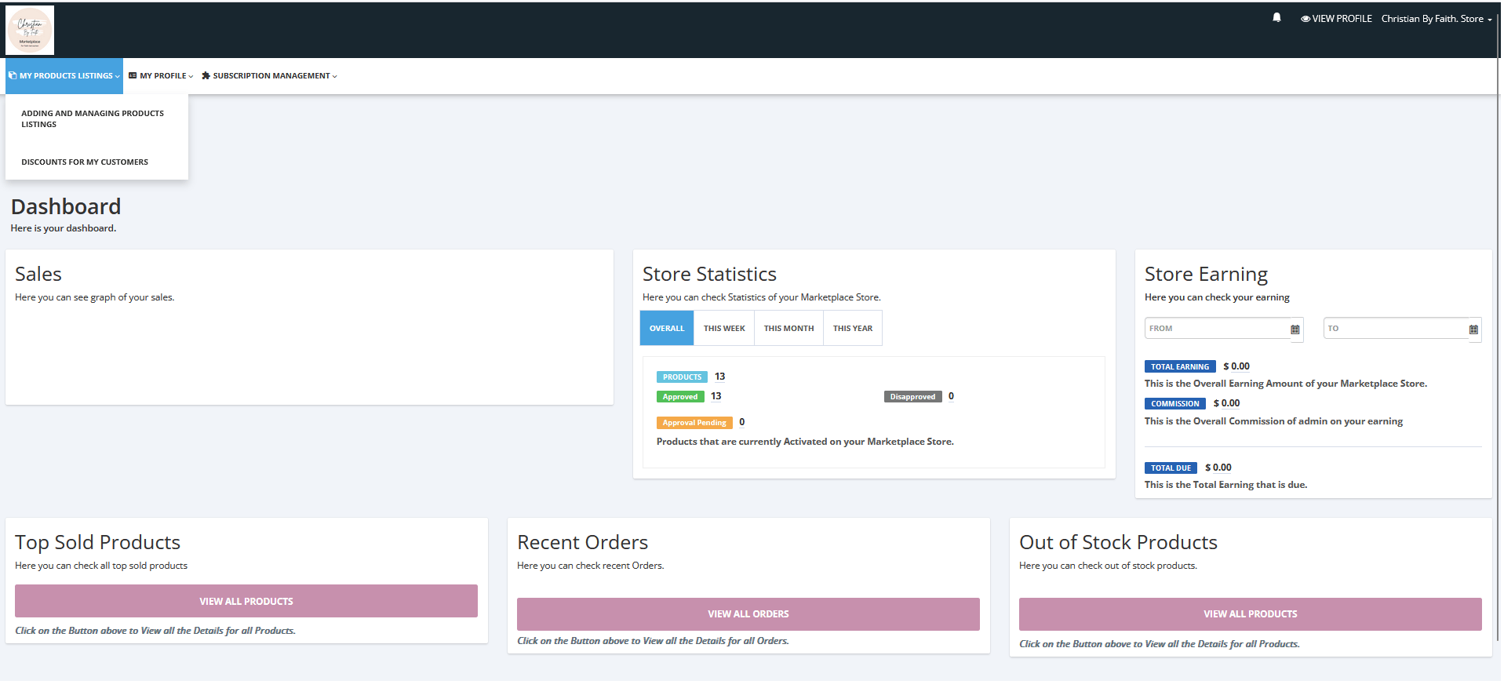1504x688 pixels.
Task: Show This Year store statistics
Action: [x=852, y=329]
